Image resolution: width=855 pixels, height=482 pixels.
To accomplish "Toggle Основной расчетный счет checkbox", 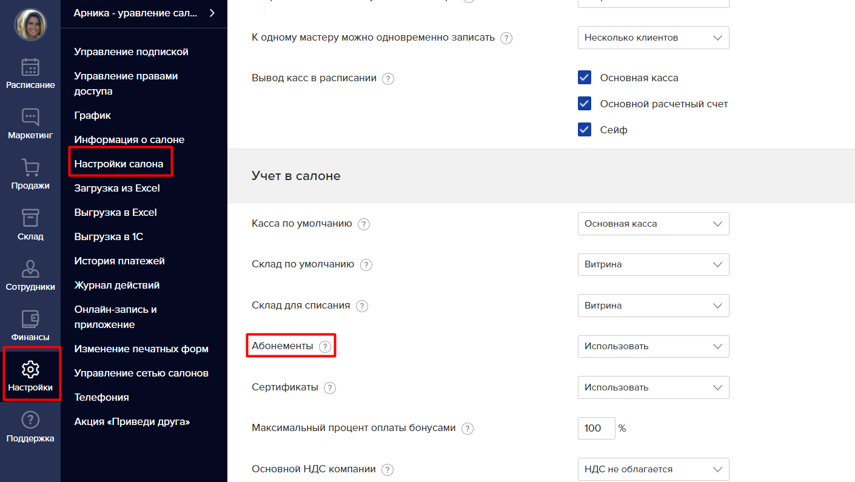I will click(x=585, y=104).
